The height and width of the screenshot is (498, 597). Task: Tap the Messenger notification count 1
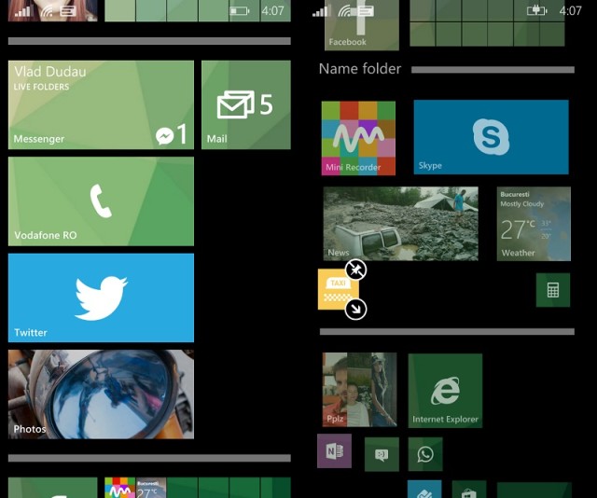click(182, 134)
